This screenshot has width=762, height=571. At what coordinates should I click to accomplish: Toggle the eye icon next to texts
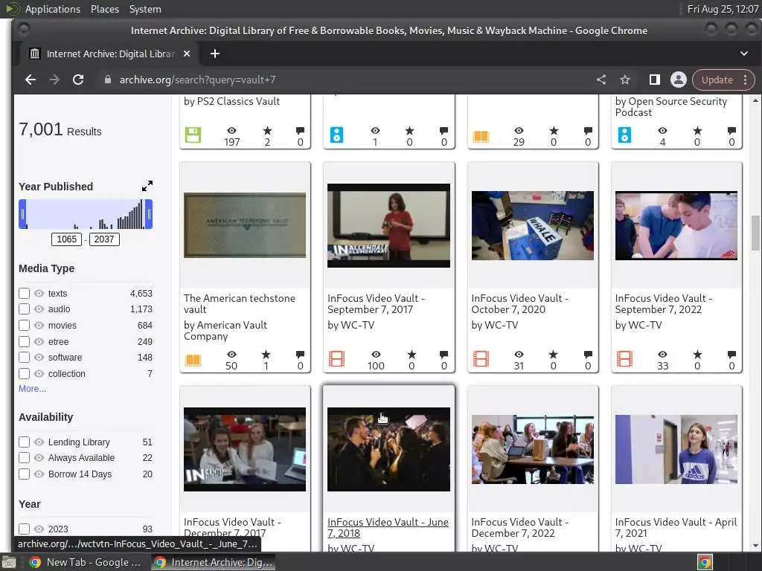(39, 293)
